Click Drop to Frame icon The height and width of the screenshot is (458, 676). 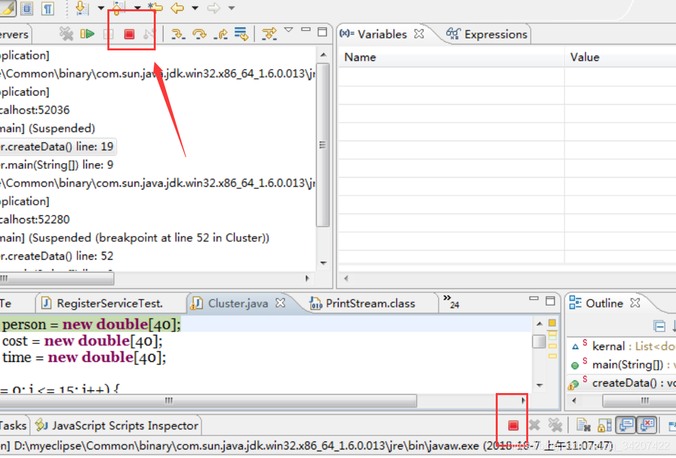[241, 34]
